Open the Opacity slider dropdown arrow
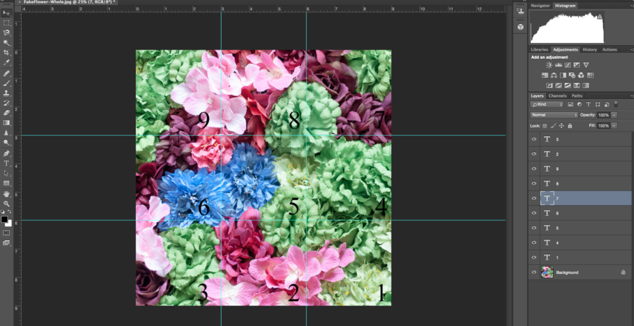The image size is (634, 326). 614,115
